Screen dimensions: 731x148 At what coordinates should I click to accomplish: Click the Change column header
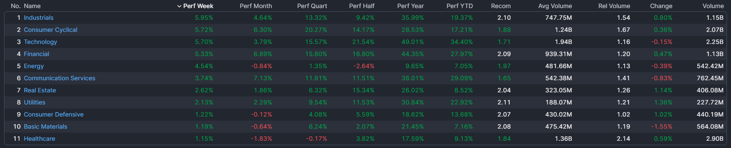[661, 6]
